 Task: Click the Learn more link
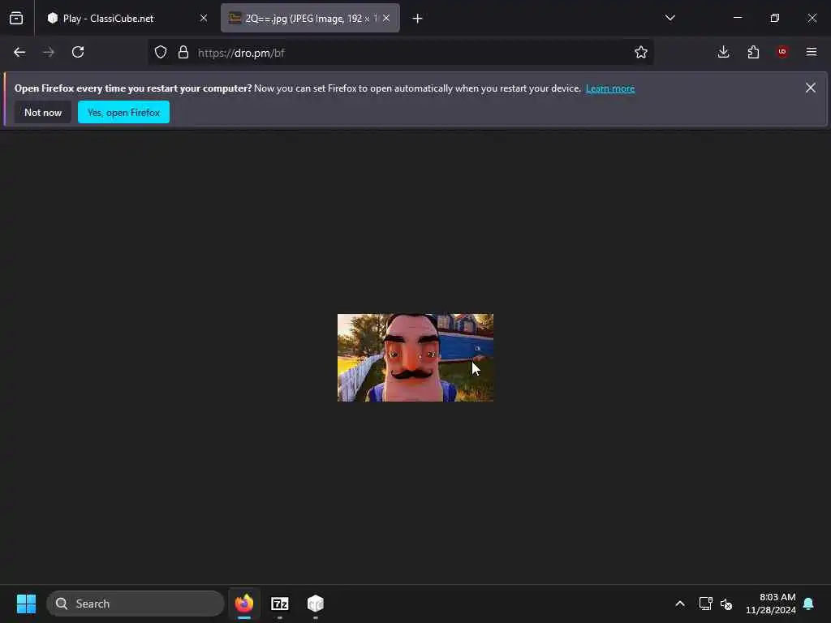(610, 88)
